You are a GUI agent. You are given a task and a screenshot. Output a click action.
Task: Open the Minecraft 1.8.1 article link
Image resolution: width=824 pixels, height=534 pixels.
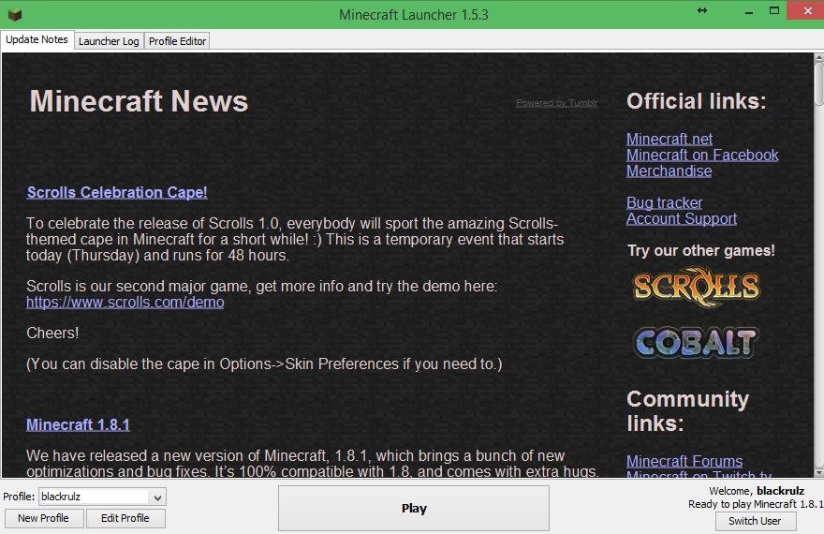(x=78, y=424)
